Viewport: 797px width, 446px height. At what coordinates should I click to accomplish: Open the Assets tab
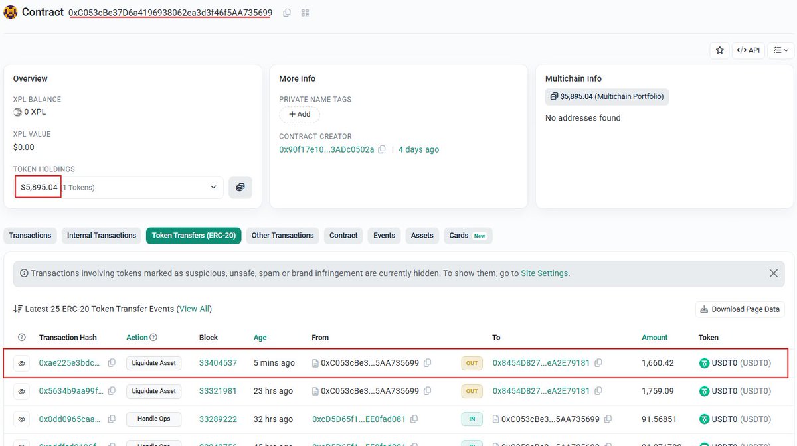click(x=422, y=236)
